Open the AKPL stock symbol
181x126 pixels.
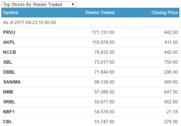pos(9,42)
